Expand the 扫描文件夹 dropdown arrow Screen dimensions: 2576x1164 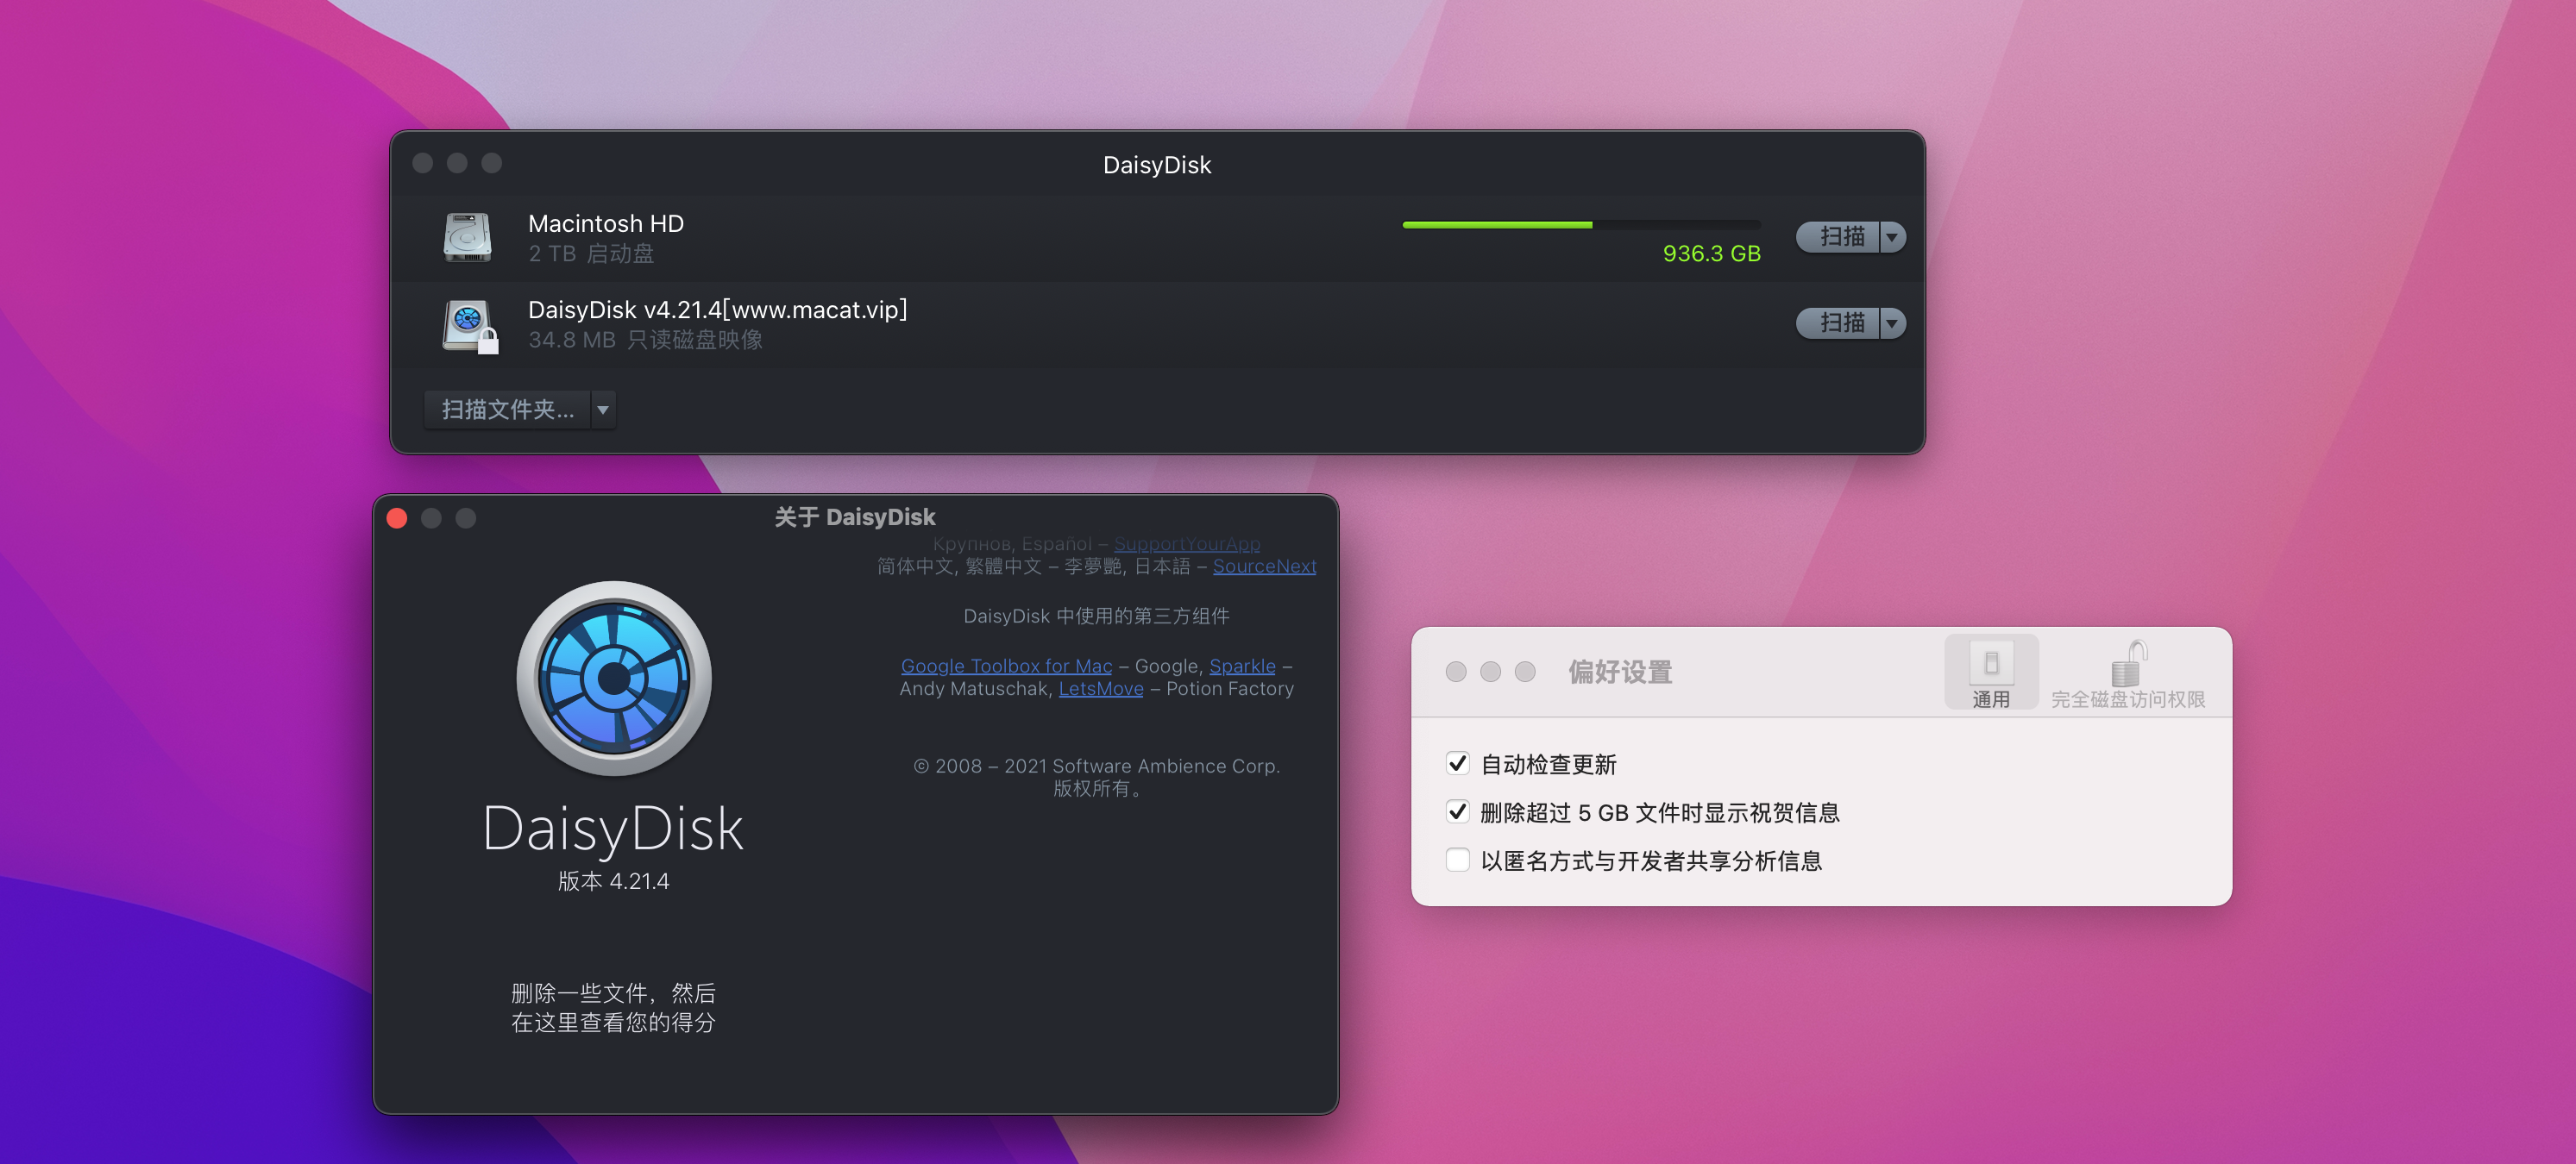coord(603,410)
